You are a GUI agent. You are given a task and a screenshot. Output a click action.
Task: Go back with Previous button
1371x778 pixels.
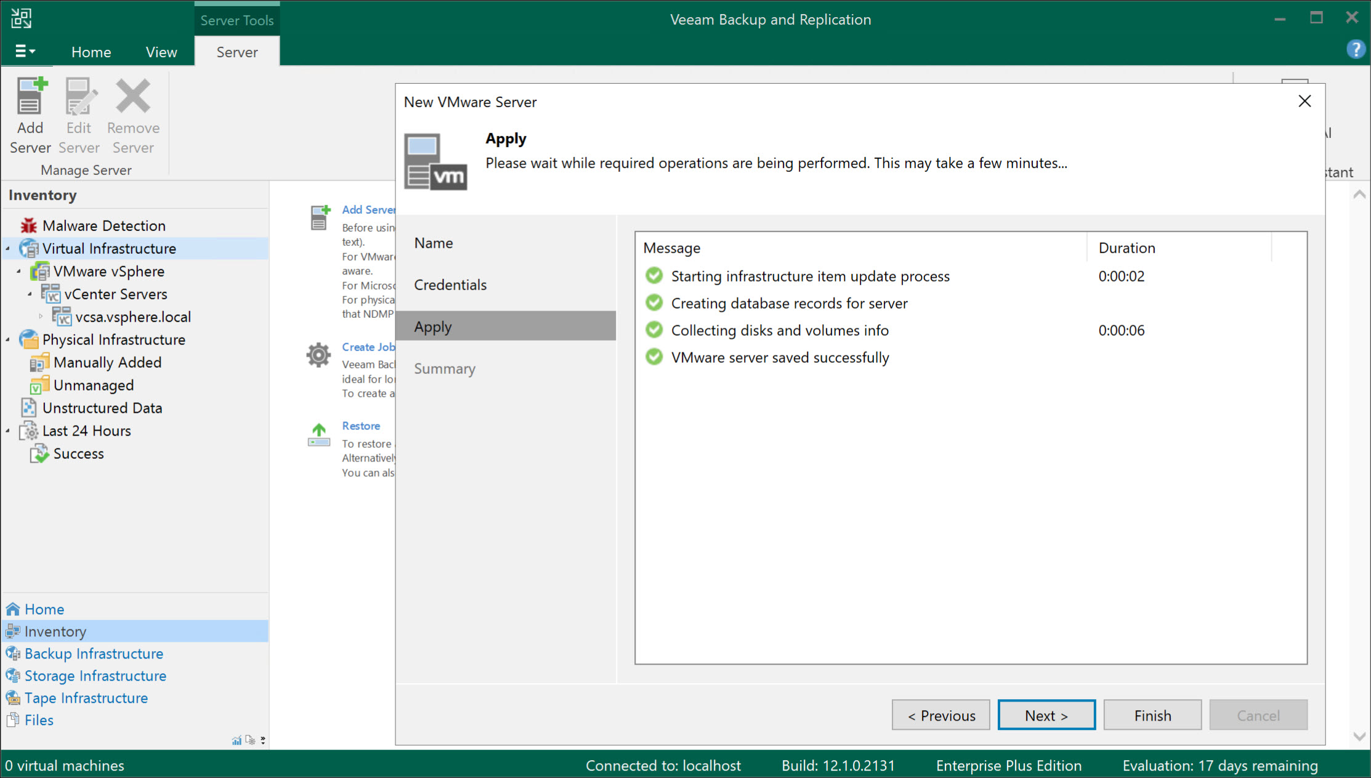tap(940, 715)
